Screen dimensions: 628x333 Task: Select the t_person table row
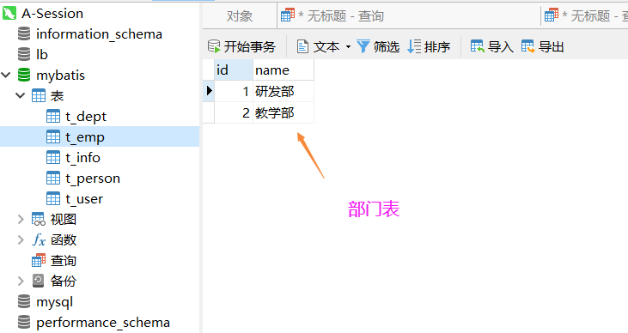coord(100,179)
